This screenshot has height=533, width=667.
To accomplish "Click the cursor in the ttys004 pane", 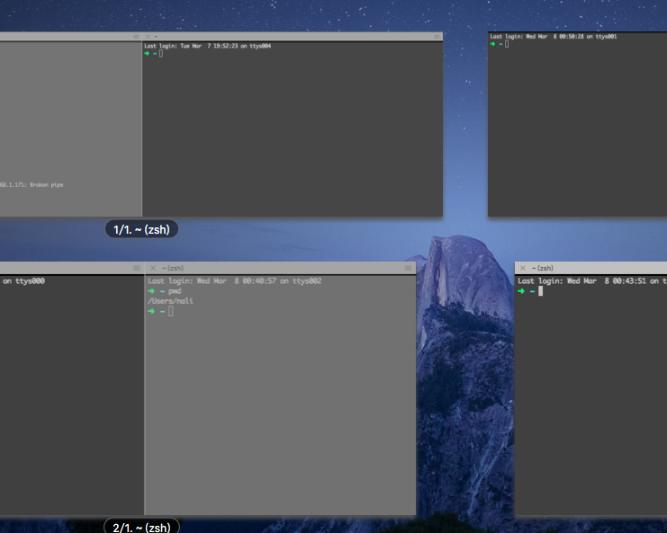I will pyautogui.click(x=161, y=53).
